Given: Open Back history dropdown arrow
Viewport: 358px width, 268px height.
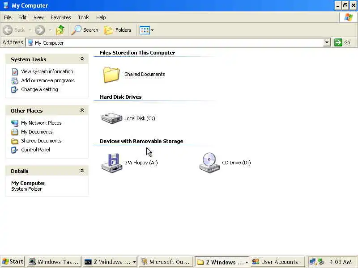Looking at the screenshot, I should click(30, 30).
